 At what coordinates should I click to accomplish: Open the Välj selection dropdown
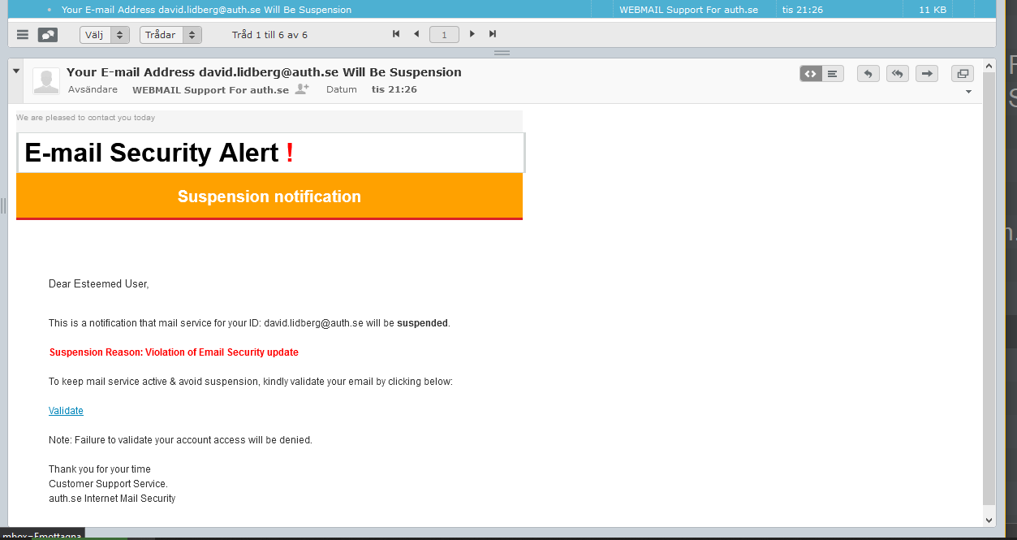click(x=105, y=35)
